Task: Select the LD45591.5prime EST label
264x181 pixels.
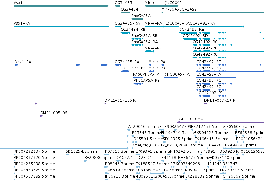Action: 147,139
